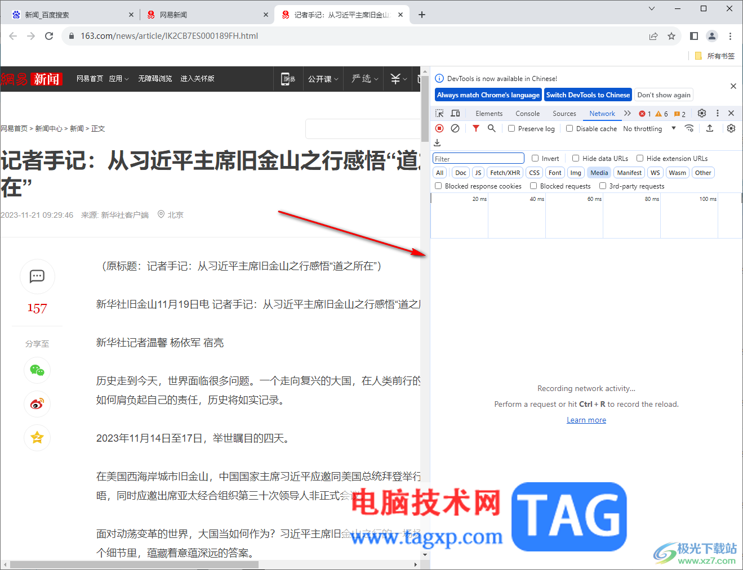Toggle the device toolbar icon

pyautogui.click(x=455, y=113)
